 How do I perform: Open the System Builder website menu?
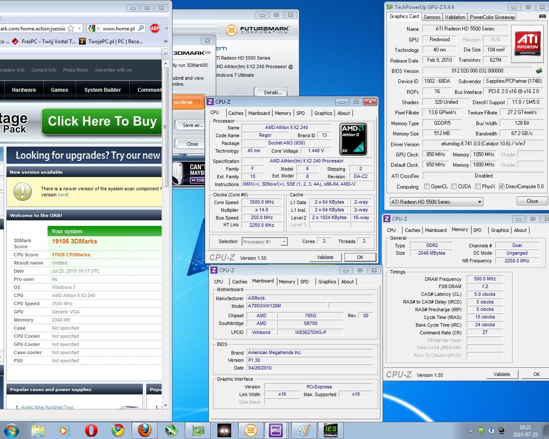click(x=103, y=90)
